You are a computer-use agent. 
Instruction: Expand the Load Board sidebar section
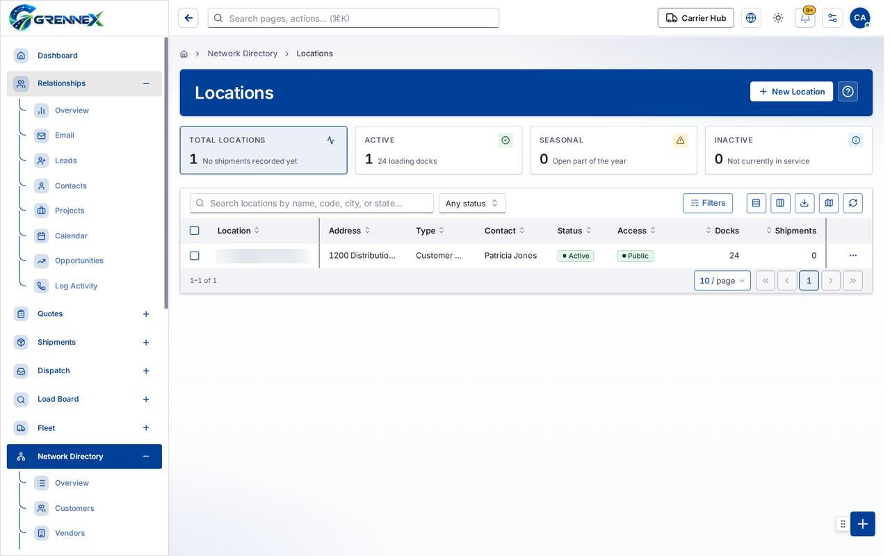[146, 400]
